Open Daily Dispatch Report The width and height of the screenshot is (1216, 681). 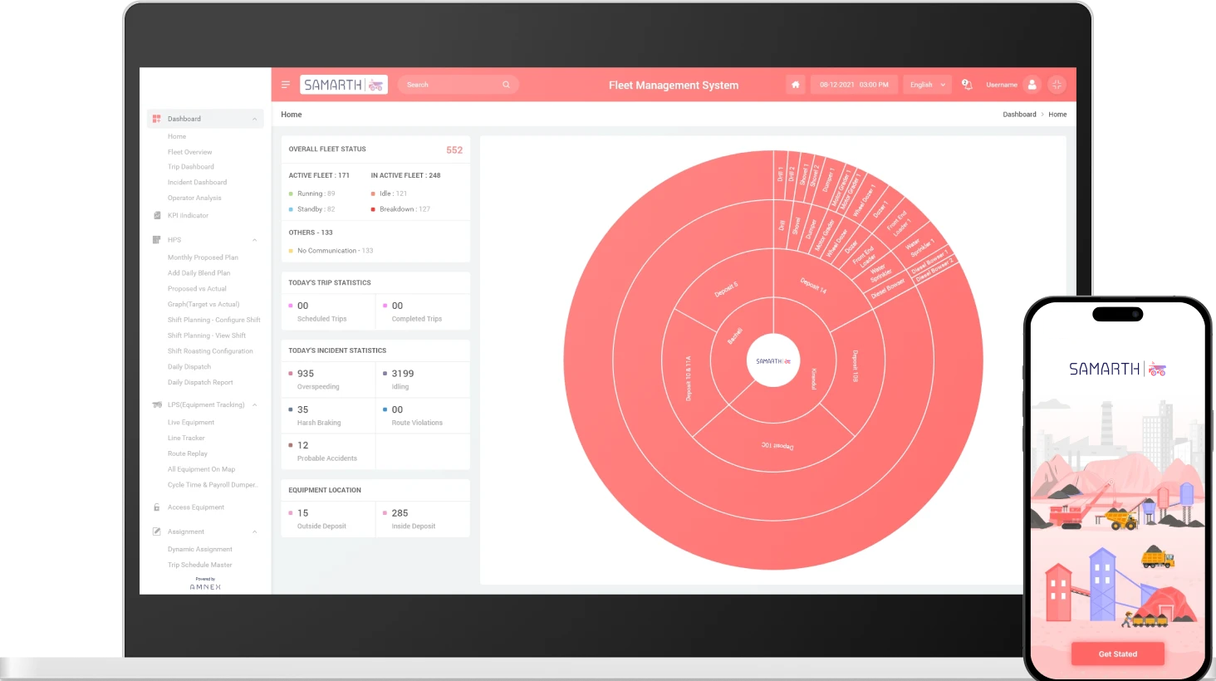(x=200, y=383)
